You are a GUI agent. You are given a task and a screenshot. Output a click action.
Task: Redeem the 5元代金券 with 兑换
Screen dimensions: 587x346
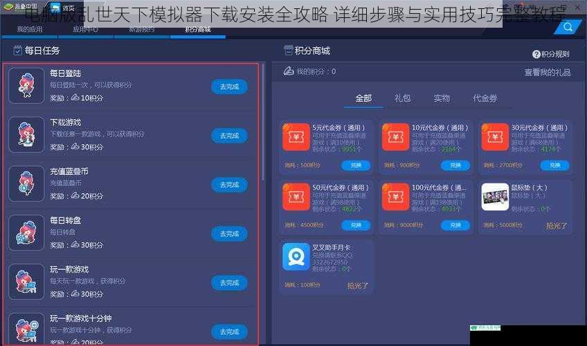pos(356,165)
